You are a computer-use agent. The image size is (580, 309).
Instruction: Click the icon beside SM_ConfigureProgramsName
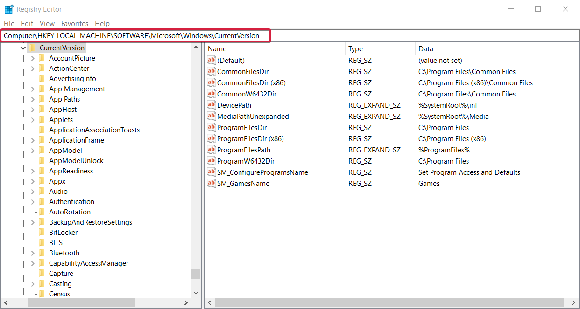coord(212,172)
